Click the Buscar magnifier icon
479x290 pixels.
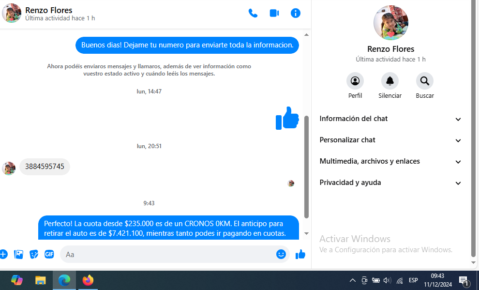coord(424,81)
